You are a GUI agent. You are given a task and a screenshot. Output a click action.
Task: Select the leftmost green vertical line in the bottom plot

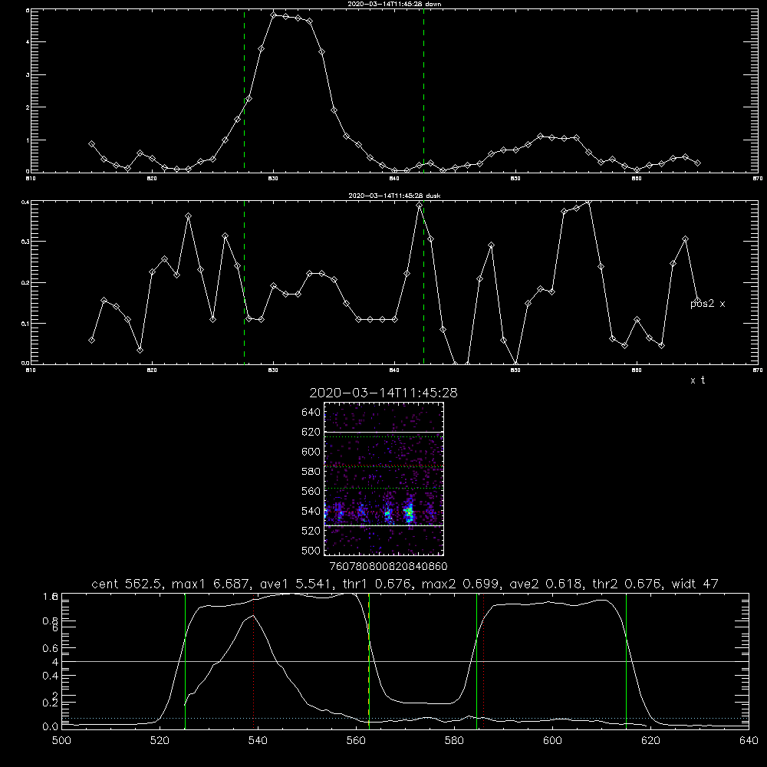(185, 661)
